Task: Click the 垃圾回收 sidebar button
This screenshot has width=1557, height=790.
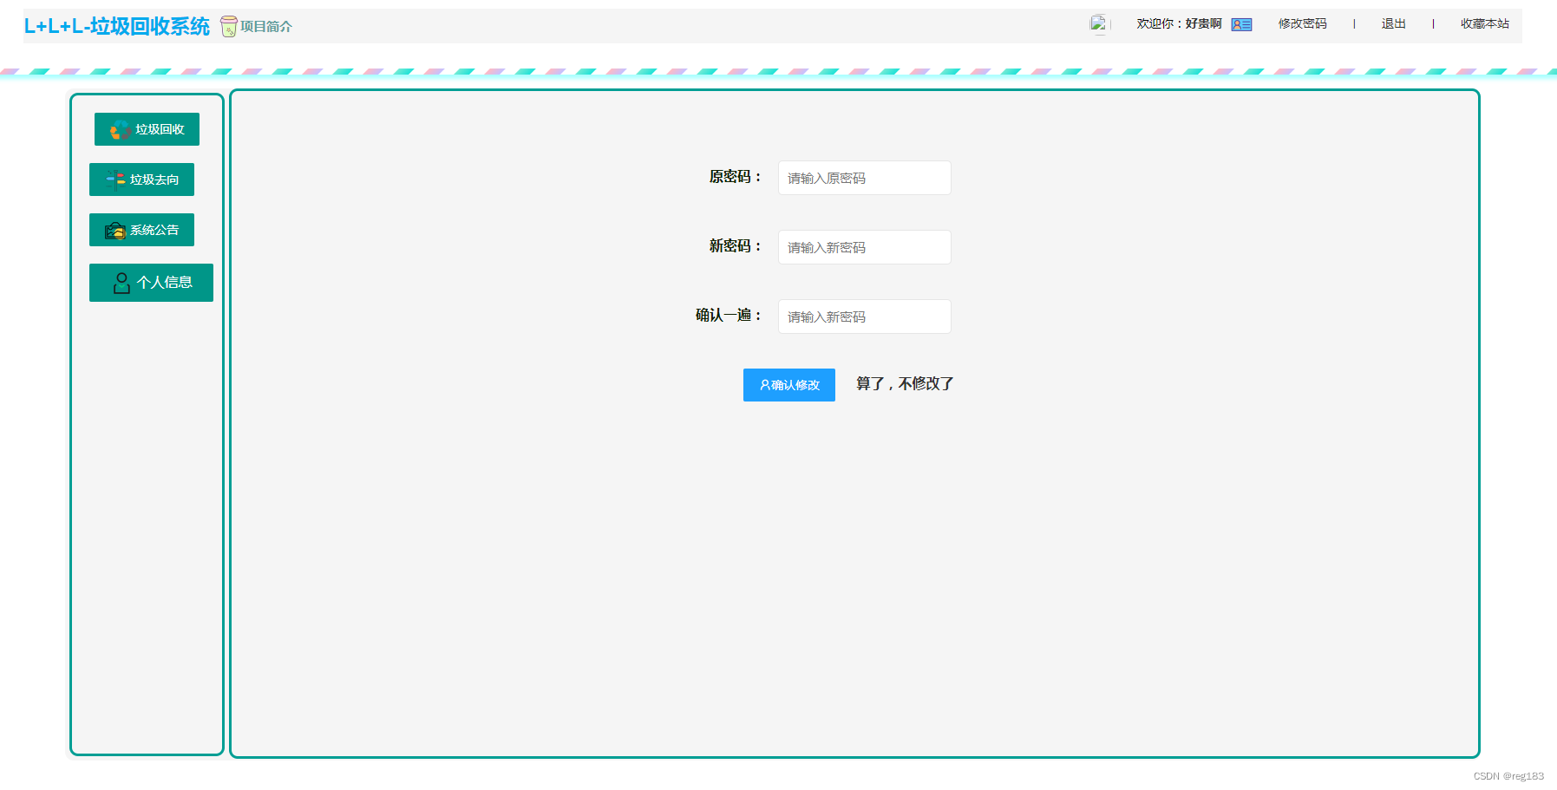Action: click(x=147, y=129)
